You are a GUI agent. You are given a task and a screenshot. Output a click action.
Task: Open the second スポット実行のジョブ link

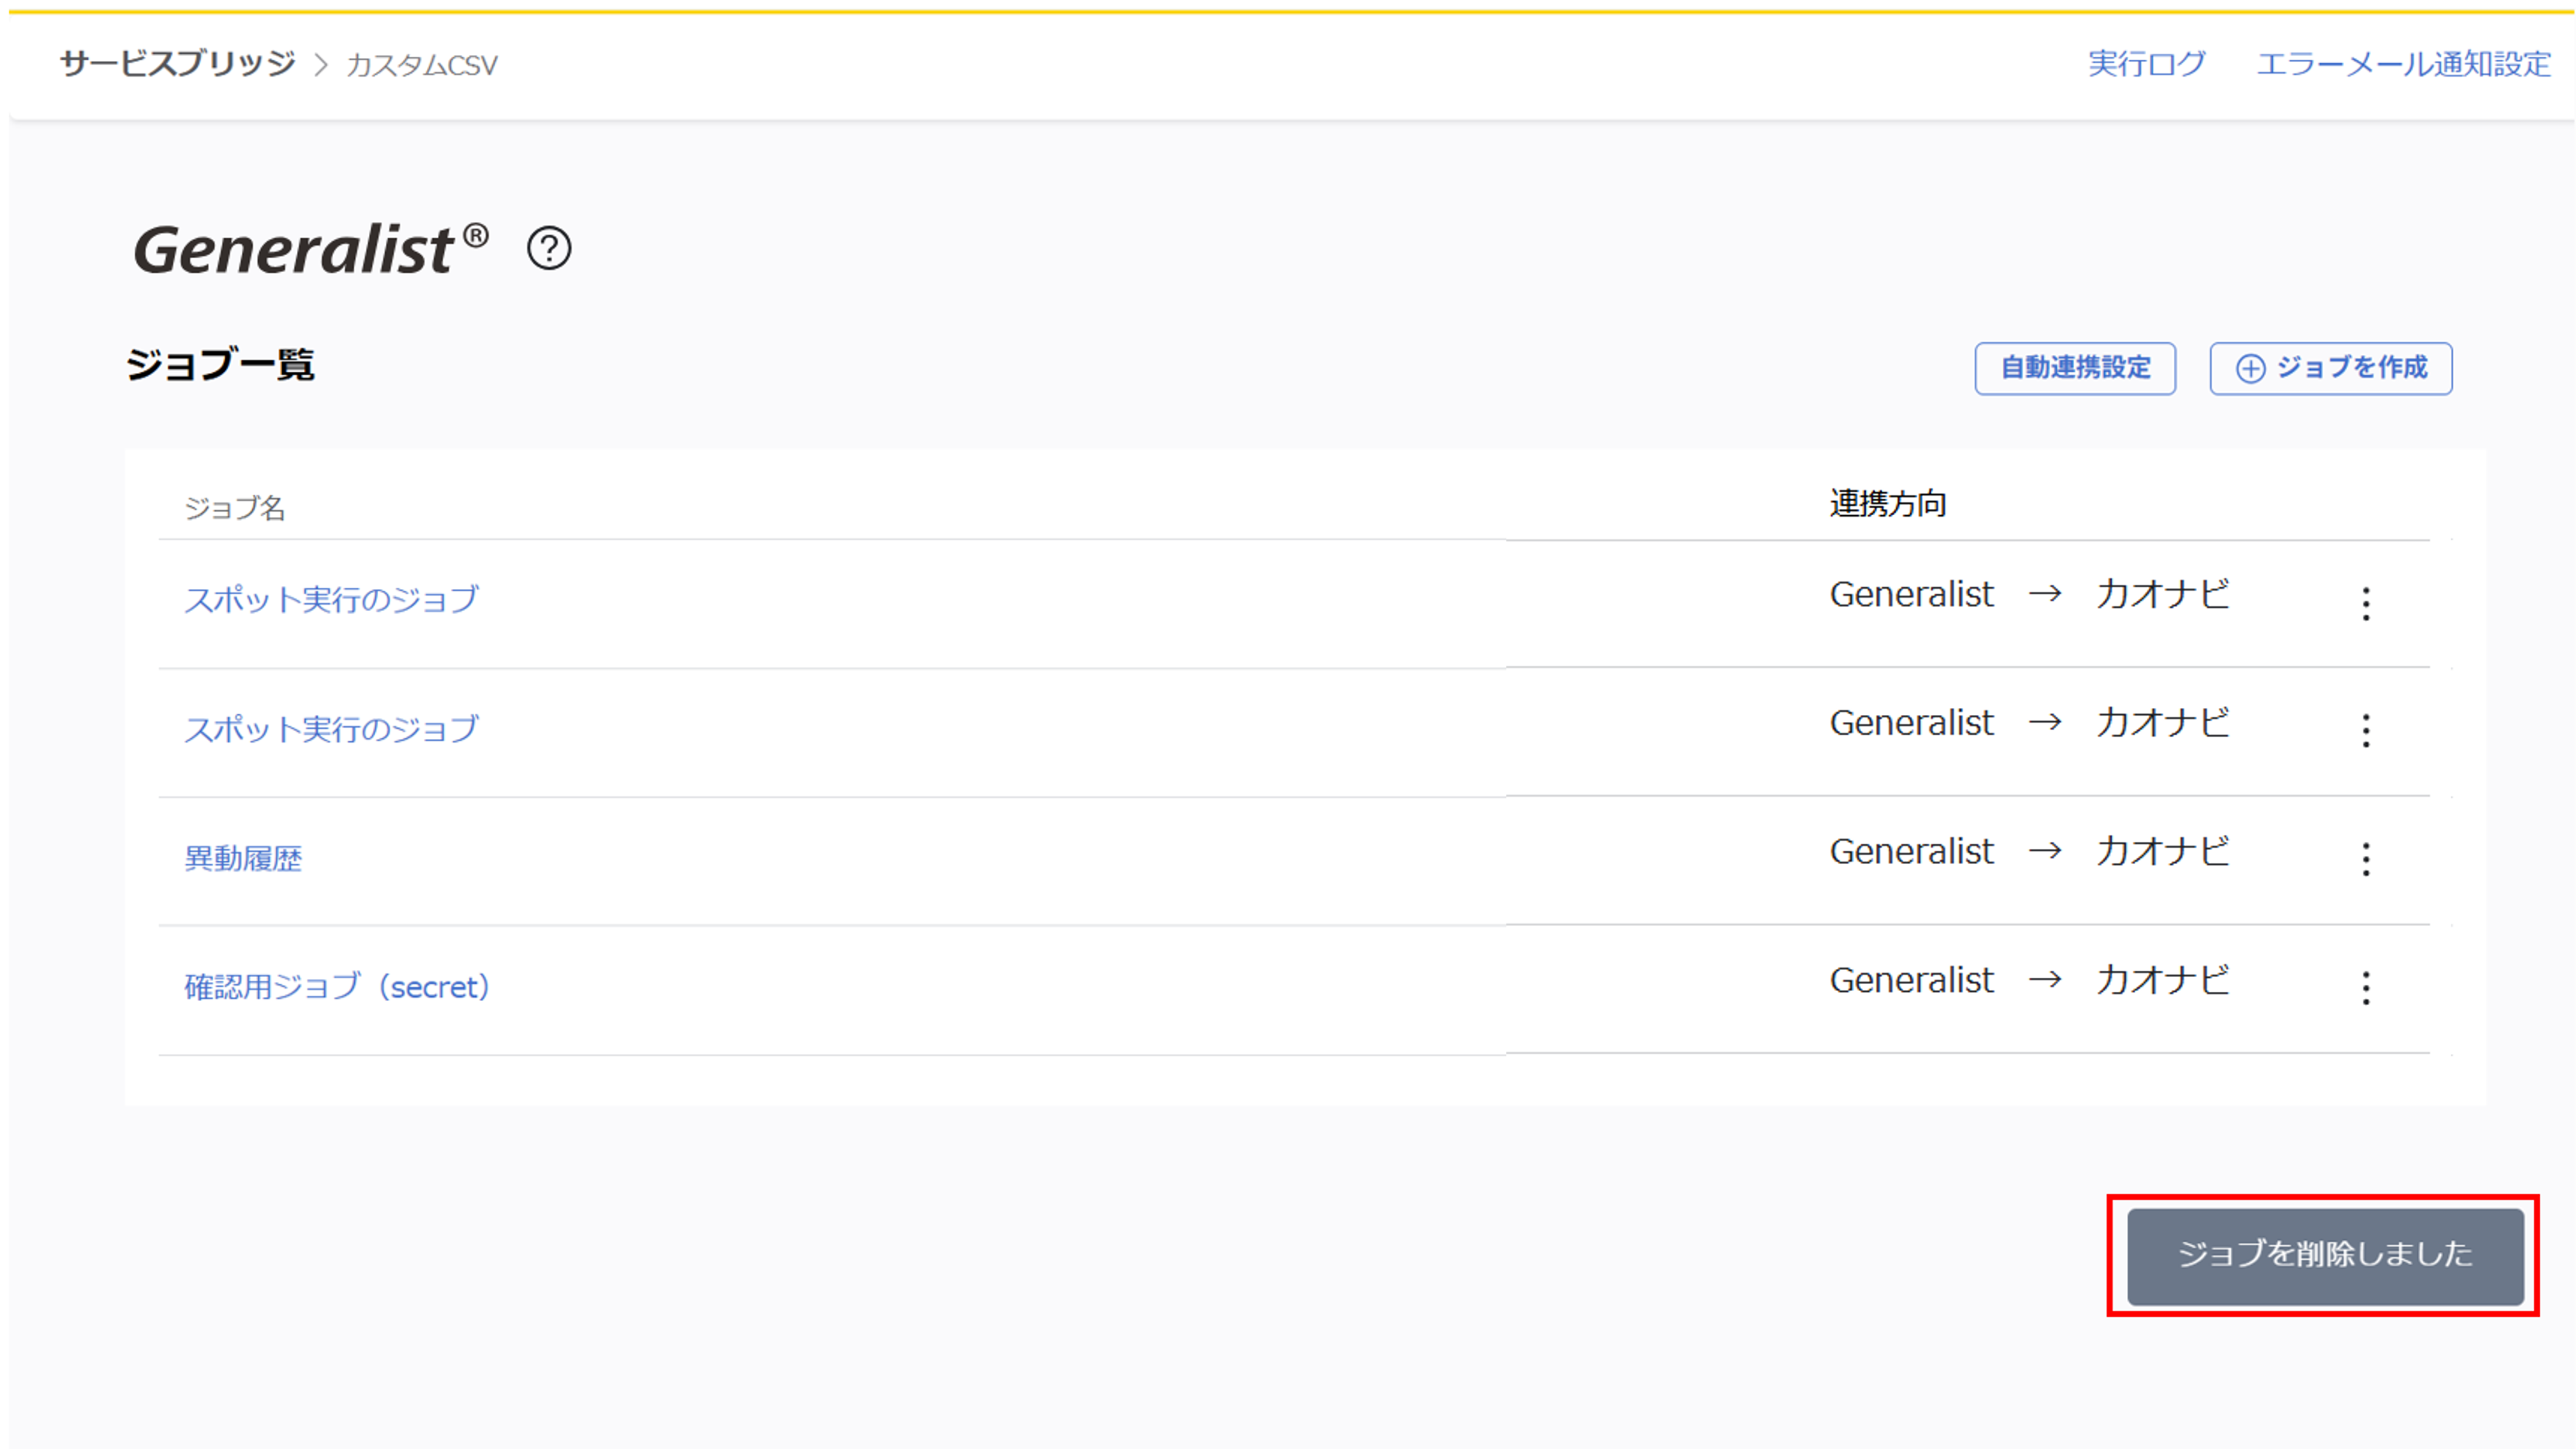coord(332,728)
